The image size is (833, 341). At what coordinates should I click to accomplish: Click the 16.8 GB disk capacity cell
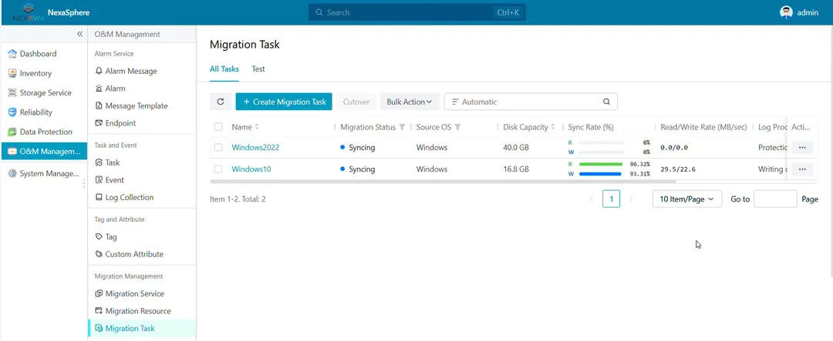tap(516, 169)
